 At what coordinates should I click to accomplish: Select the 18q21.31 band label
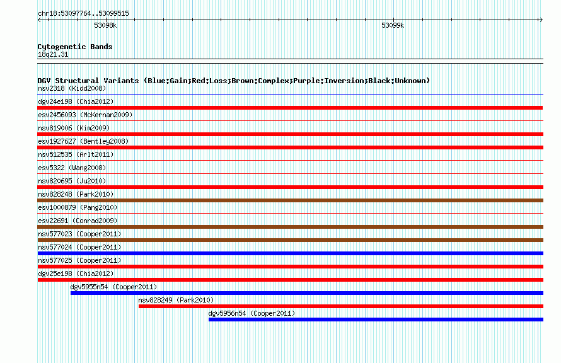(53, 54)
